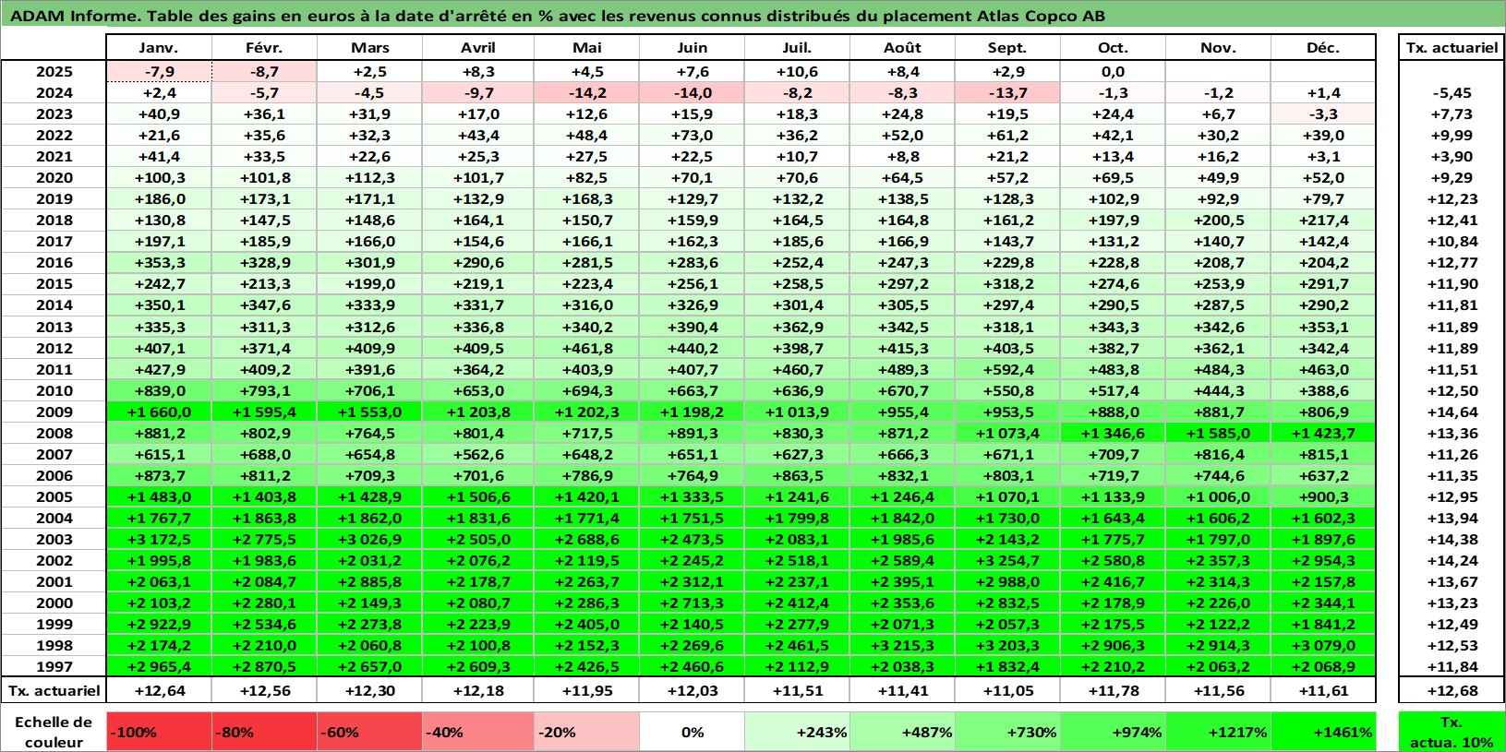Click the 'Juin' column header
1506x752 pixels.
click(x=692, y=48)
